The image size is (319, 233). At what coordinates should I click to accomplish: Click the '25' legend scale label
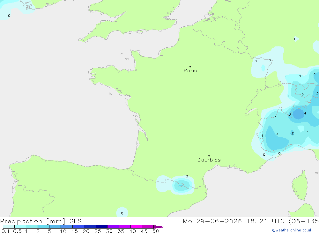tap(98, 231)
